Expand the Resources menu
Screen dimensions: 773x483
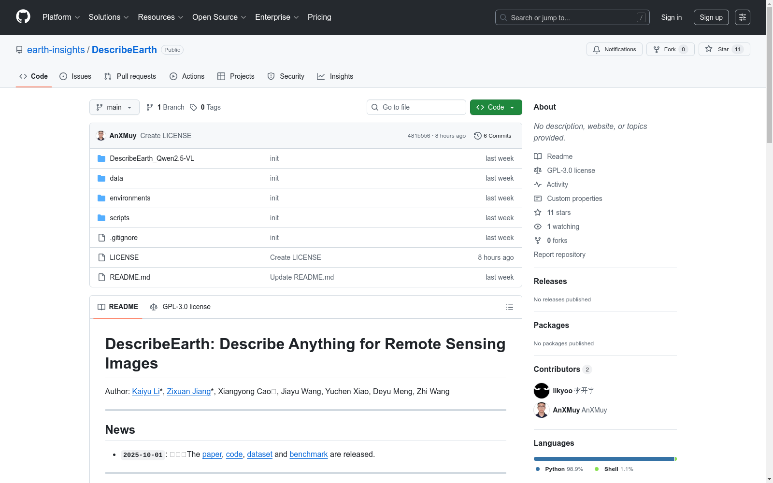tap(161, 17)
